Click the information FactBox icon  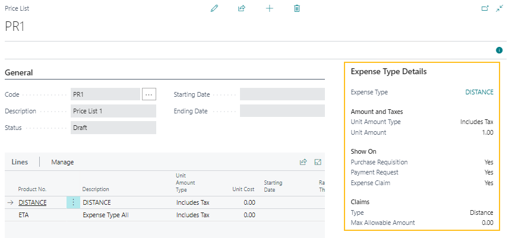click(x=500, y=50)
